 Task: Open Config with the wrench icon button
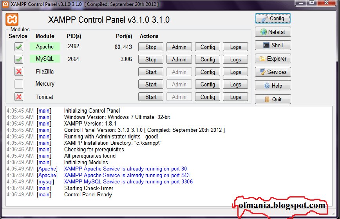coord(273,19)
